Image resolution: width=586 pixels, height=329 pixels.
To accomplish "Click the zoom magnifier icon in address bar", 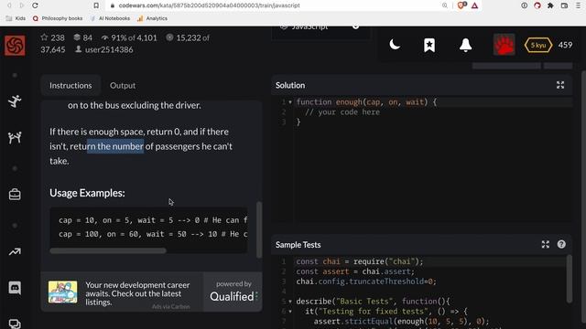I will 445,5.
